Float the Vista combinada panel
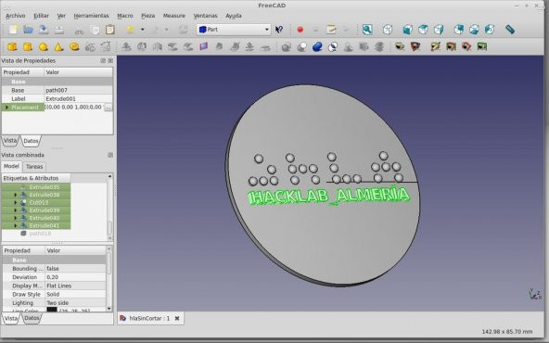The image size is (549, 343). pos(110,155)
